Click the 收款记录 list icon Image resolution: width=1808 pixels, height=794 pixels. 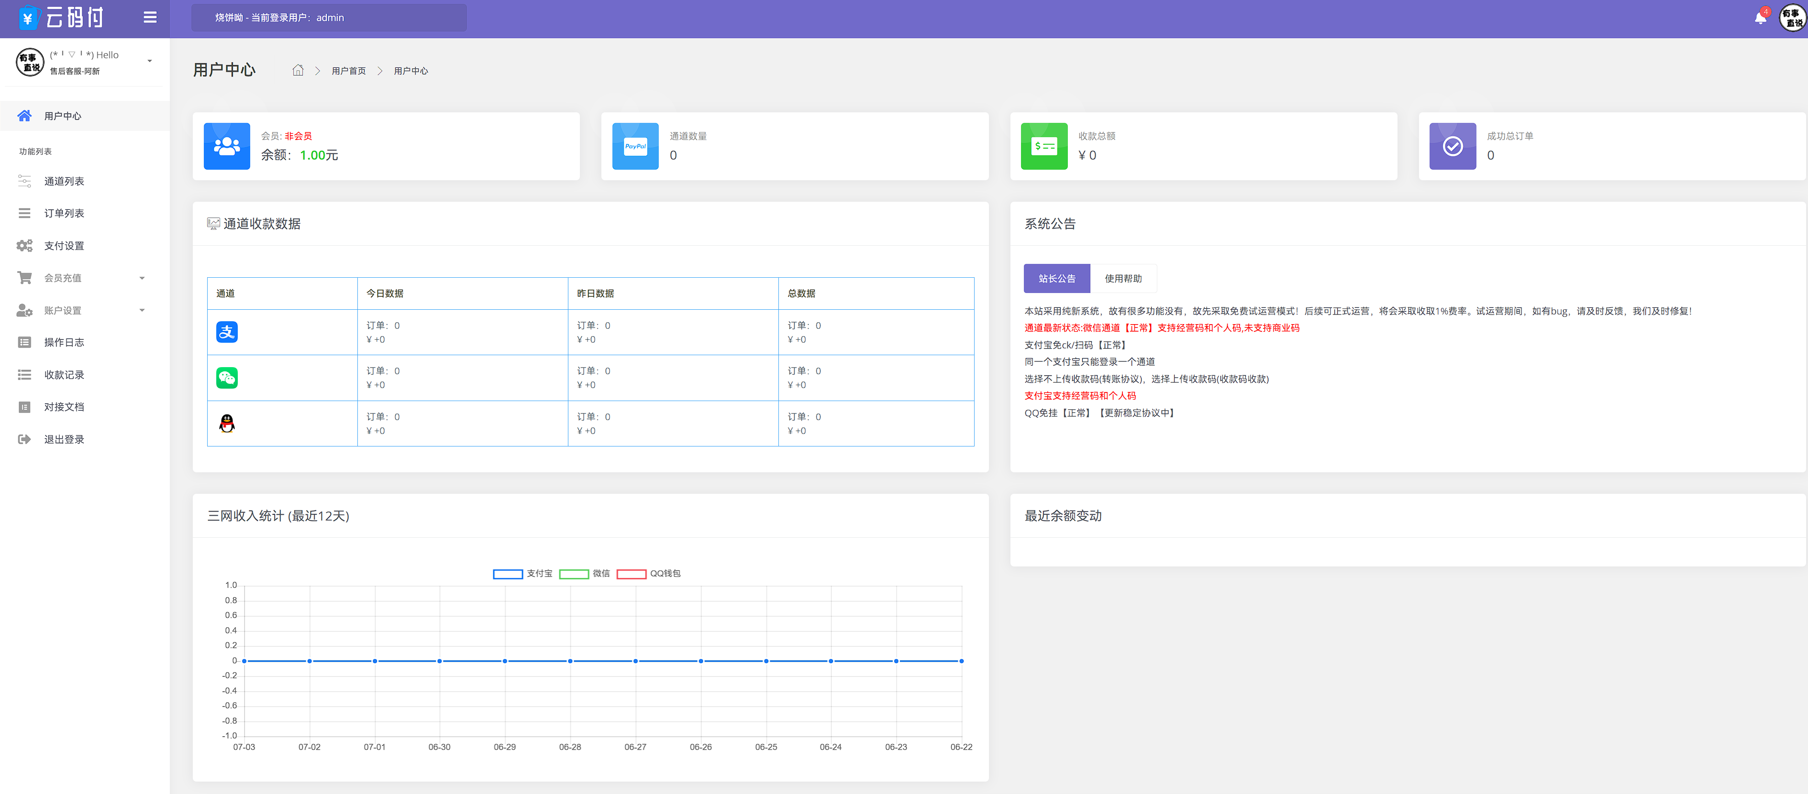pyautogui.click(x=24, y=375)
